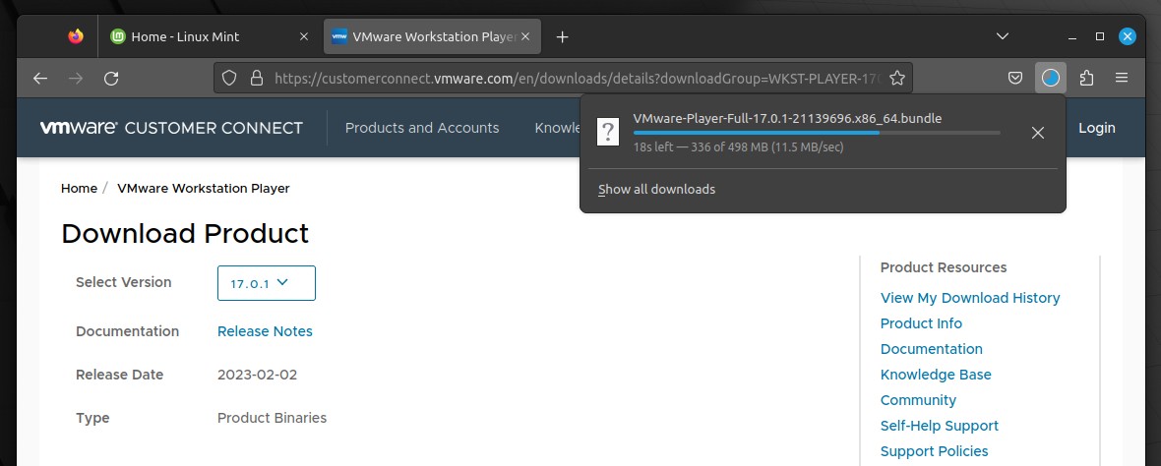The height and width of the screenshot is (466, 1161).
Task: Cancel the VMware-Player bundle download
Action: coord(1038,133)
